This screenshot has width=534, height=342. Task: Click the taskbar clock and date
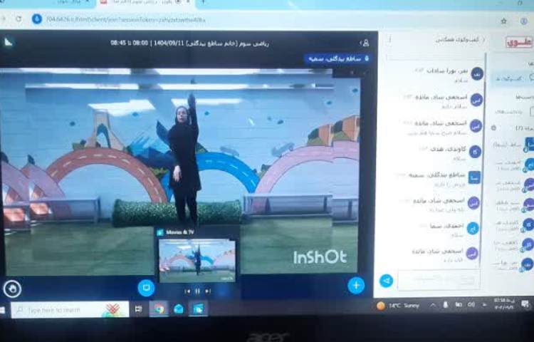pyautogui.click(x=503, y=304)
